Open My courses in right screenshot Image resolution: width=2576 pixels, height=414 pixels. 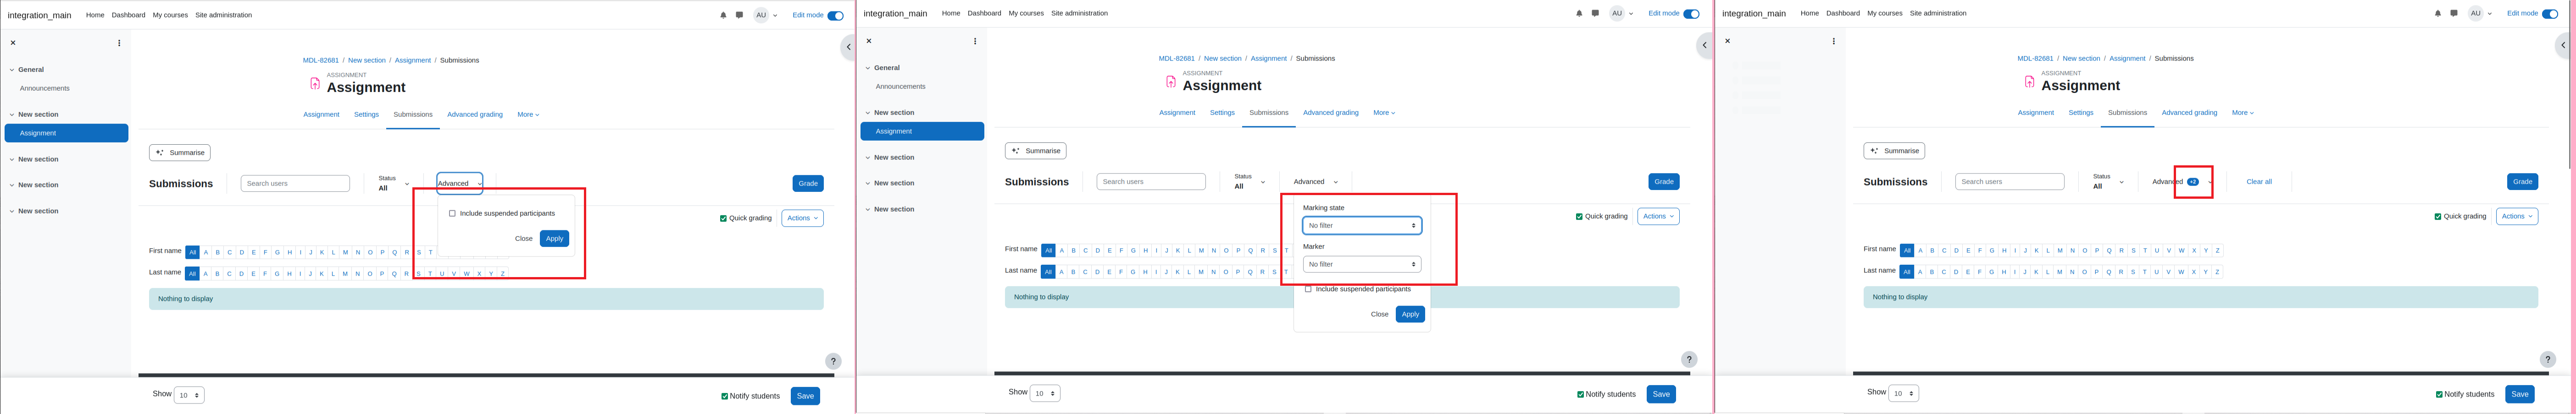tap(1885, 13)
